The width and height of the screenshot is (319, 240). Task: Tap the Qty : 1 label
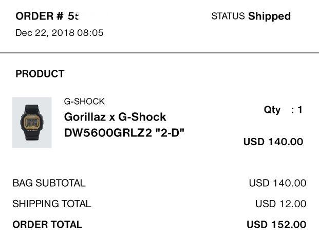(283, 110)
